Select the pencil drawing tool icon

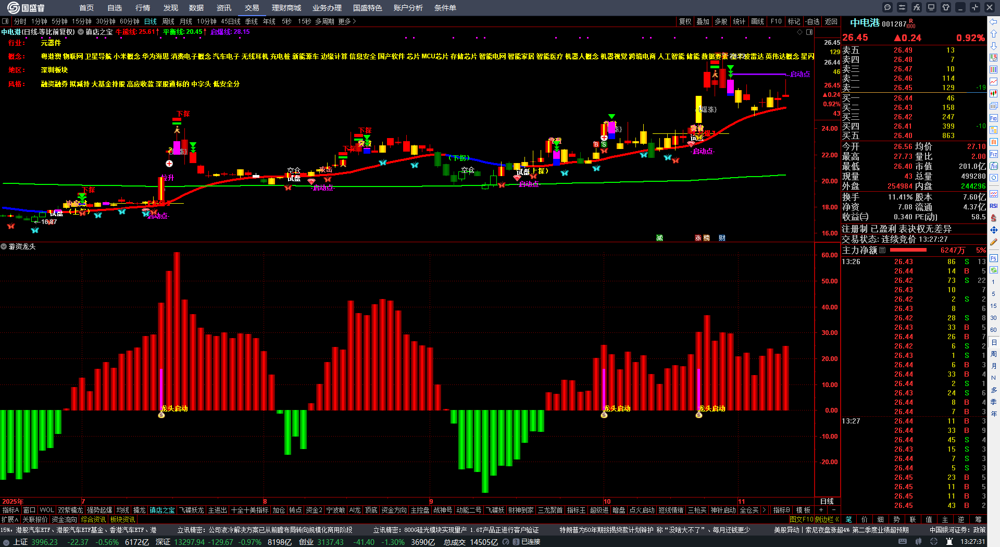pyautogui.click(x=994, y=242)
